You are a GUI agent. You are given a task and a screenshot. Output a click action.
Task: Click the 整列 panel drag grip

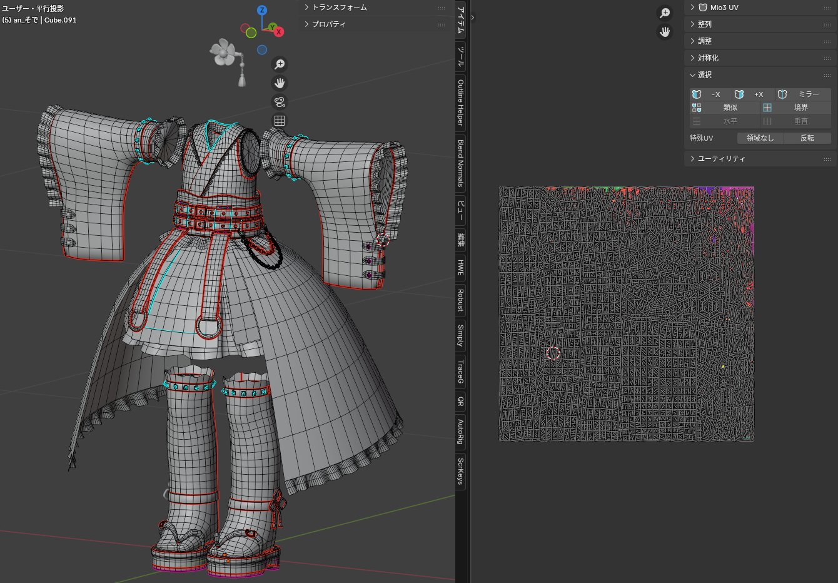[827, 24]
